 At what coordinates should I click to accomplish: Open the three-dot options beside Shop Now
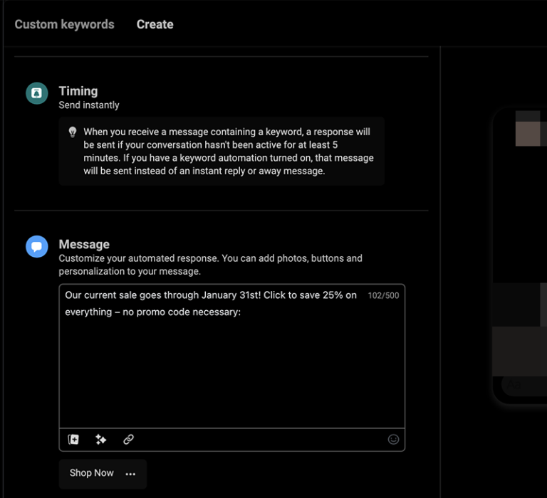(130, 474)
